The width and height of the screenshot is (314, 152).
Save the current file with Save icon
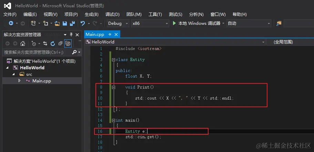(x=65, y=23)
